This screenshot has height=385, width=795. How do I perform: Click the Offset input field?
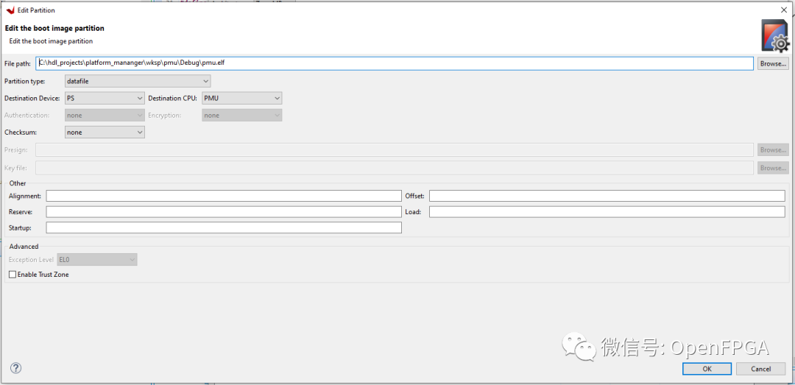tap(607, 196)
